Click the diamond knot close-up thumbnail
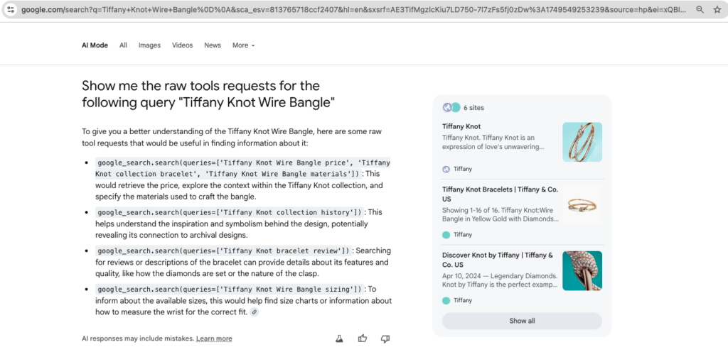Screen dimensions: 728x352 tap(582, 270)
